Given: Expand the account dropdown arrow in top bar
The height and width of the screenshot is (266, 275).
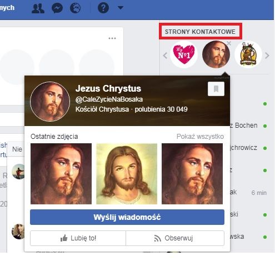Looking at the screenshot, I should 121,8.
